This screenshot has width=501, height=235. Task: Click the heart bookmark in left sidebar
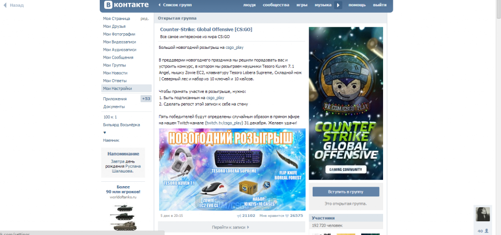click(104, 132)
